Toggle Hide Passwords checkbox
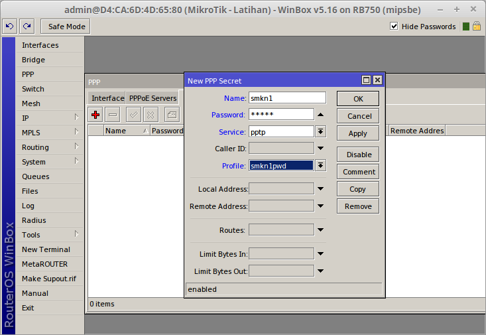486x335 pixels. [394, 27]
